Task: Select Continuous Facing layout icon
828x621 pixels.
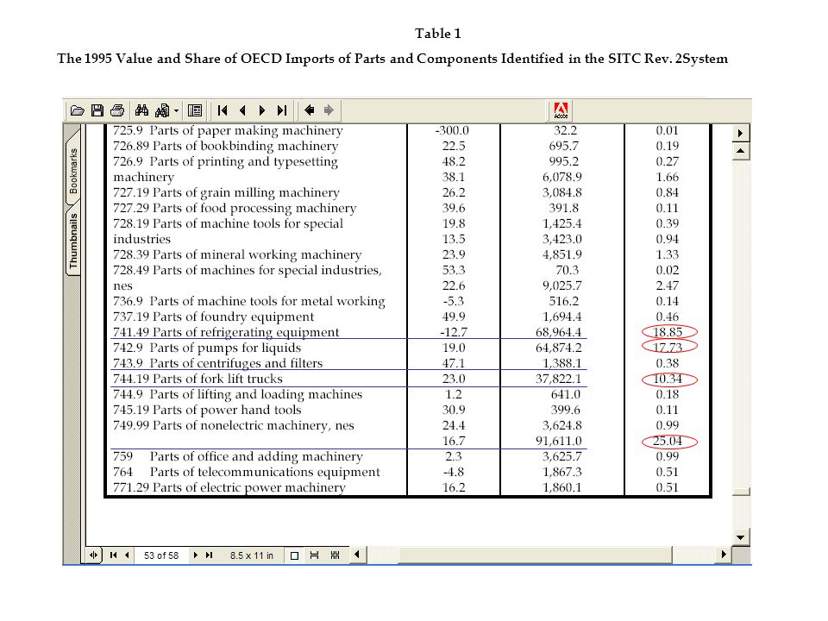Action: 335,555
